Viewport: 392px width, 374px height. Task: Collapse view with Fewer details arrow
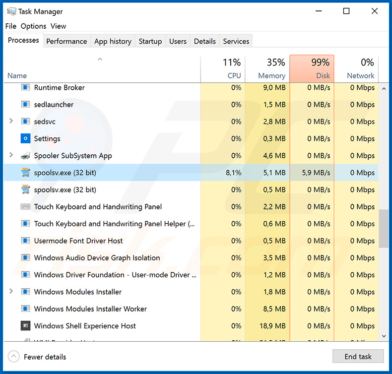point(13,357)
